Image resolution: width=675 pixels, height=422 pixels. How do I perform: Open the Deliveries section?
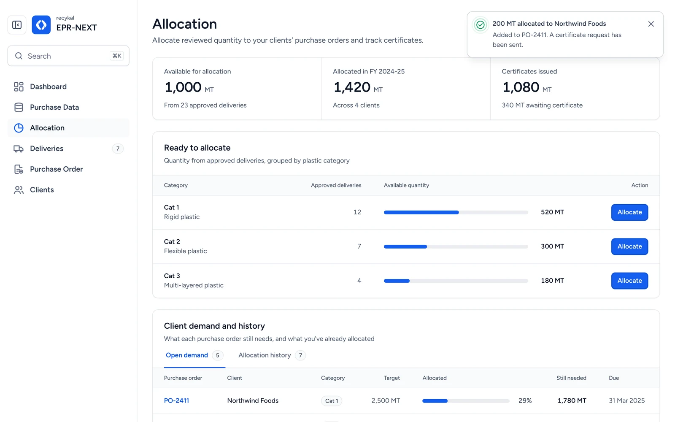click(x=68, y=149)
